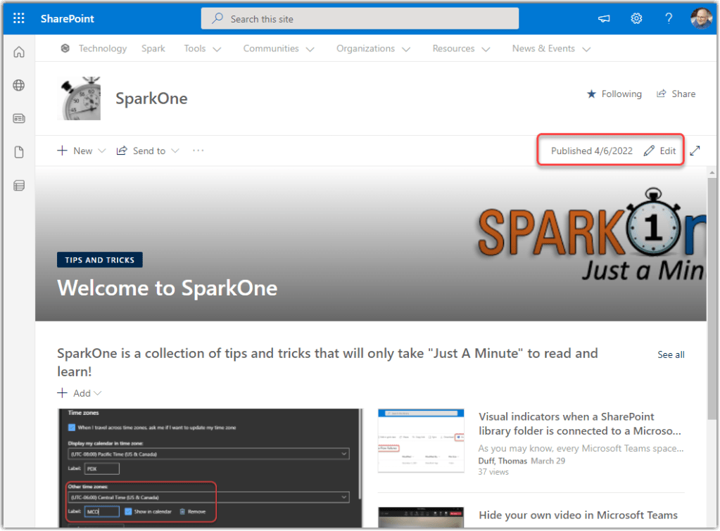Select the Spark navigation item

point(153,49)
